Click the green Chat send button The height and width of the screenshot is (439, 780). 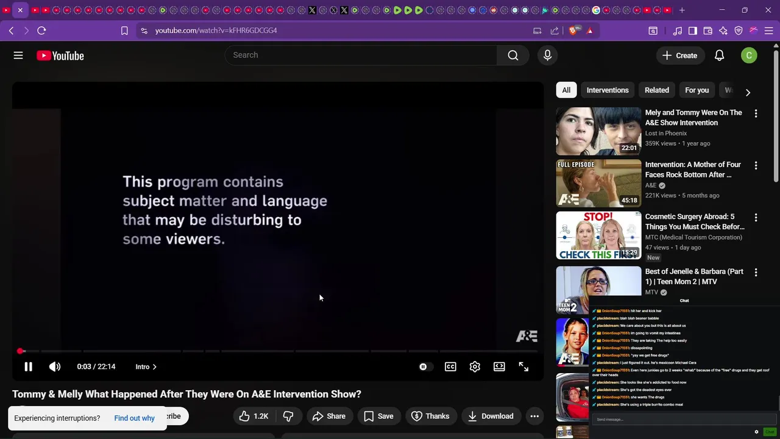[770, 432]
